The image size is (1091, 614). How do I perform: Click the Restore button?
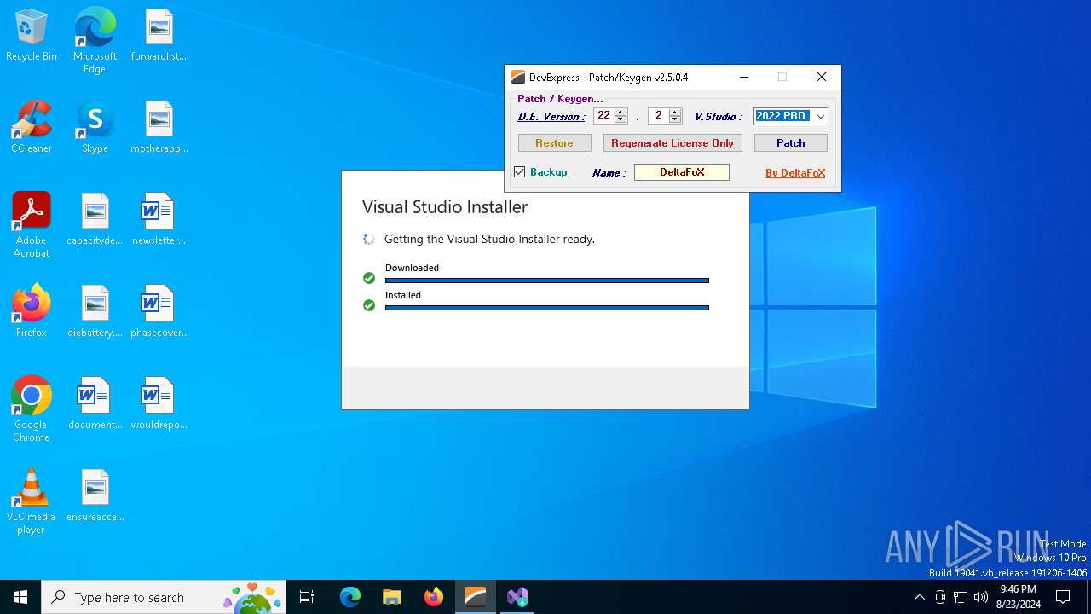point(554,143)
